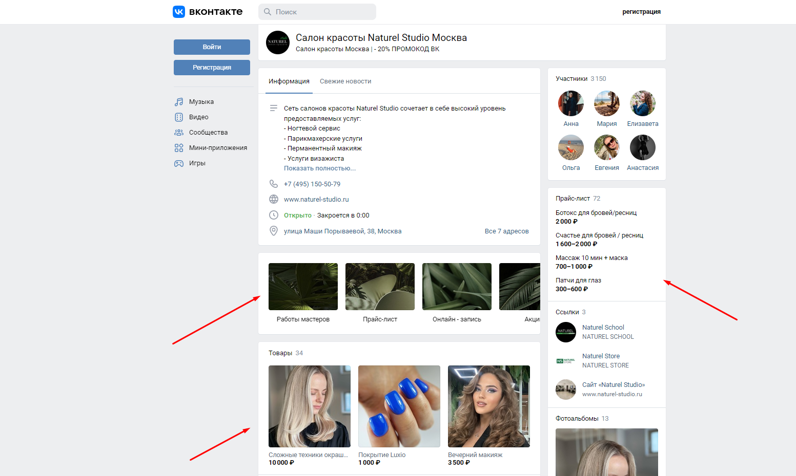
Task: Open member Ольга's avatar
Action: pos(571,147)
